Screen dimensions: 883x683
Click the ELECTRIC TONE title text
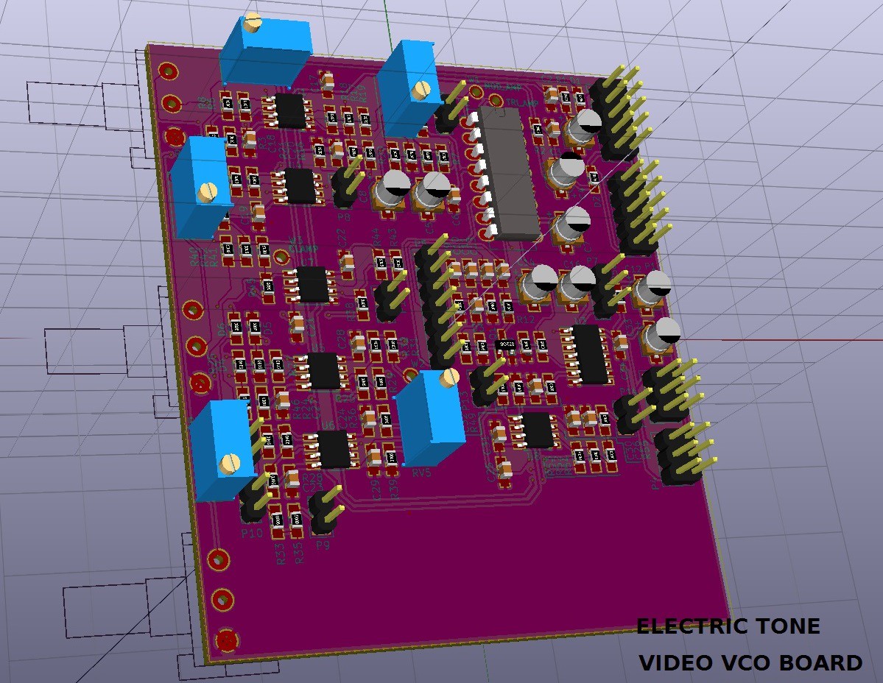click(x=728, y=626)
